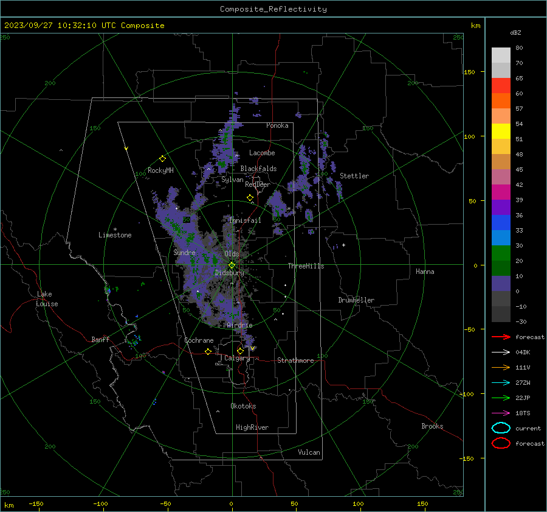Click the Hanna city label
The width and height of the screenshot is (547, 512).
pos(425,272)
